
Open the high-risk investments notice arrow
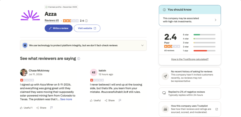coord(216,20)
